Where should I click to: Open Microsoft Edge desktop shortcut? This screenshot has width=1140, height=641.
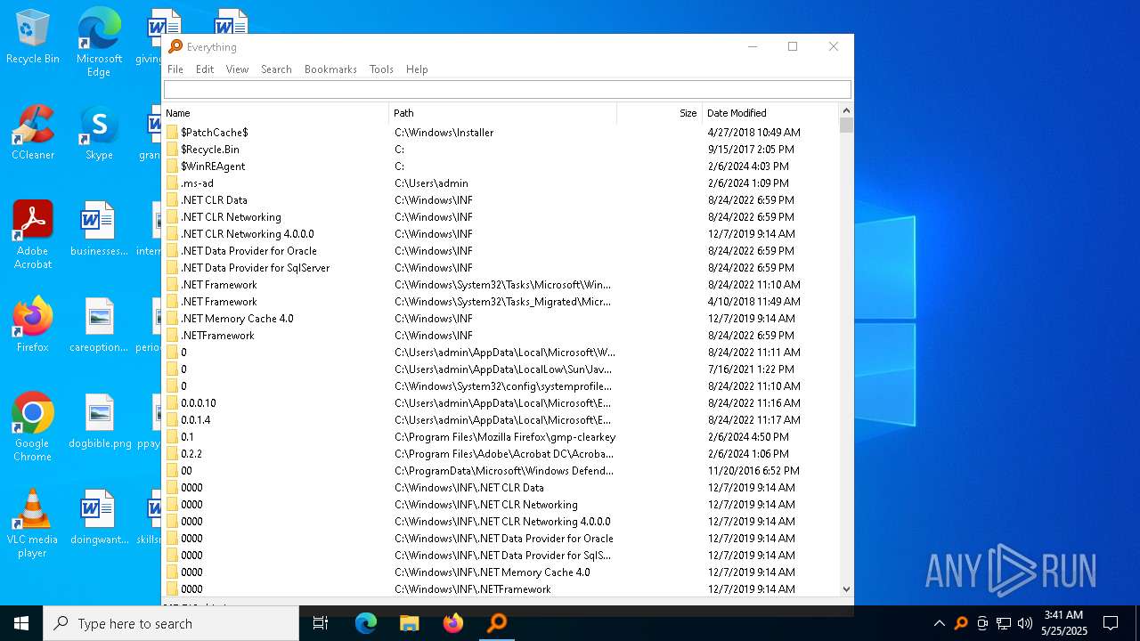[99, 42]
